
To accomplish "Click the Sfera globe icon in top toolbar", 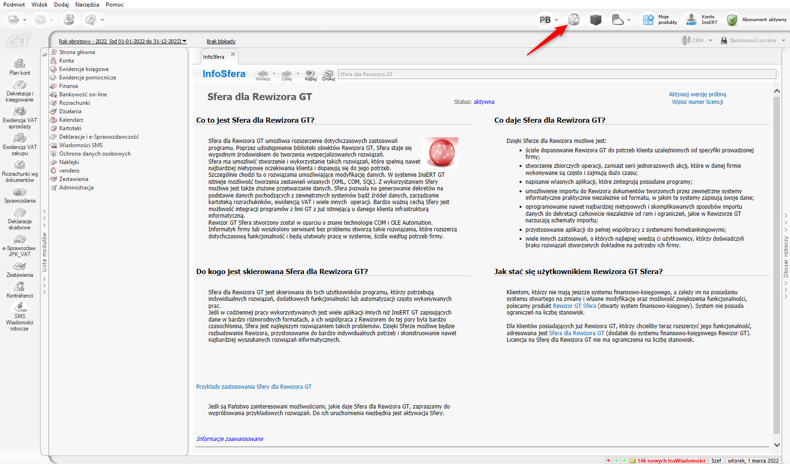I will click(x=574, y=20).
